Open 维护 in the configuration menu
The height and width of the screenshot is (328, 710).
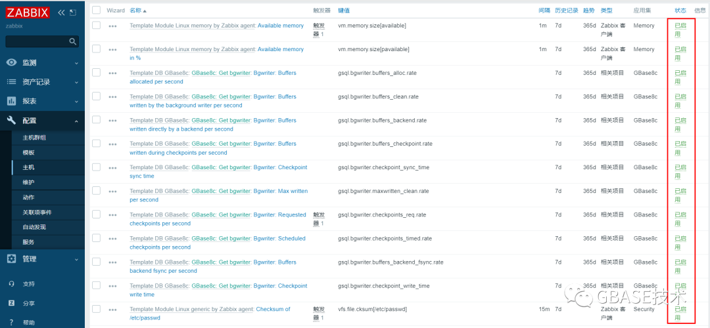coord(28,182)
